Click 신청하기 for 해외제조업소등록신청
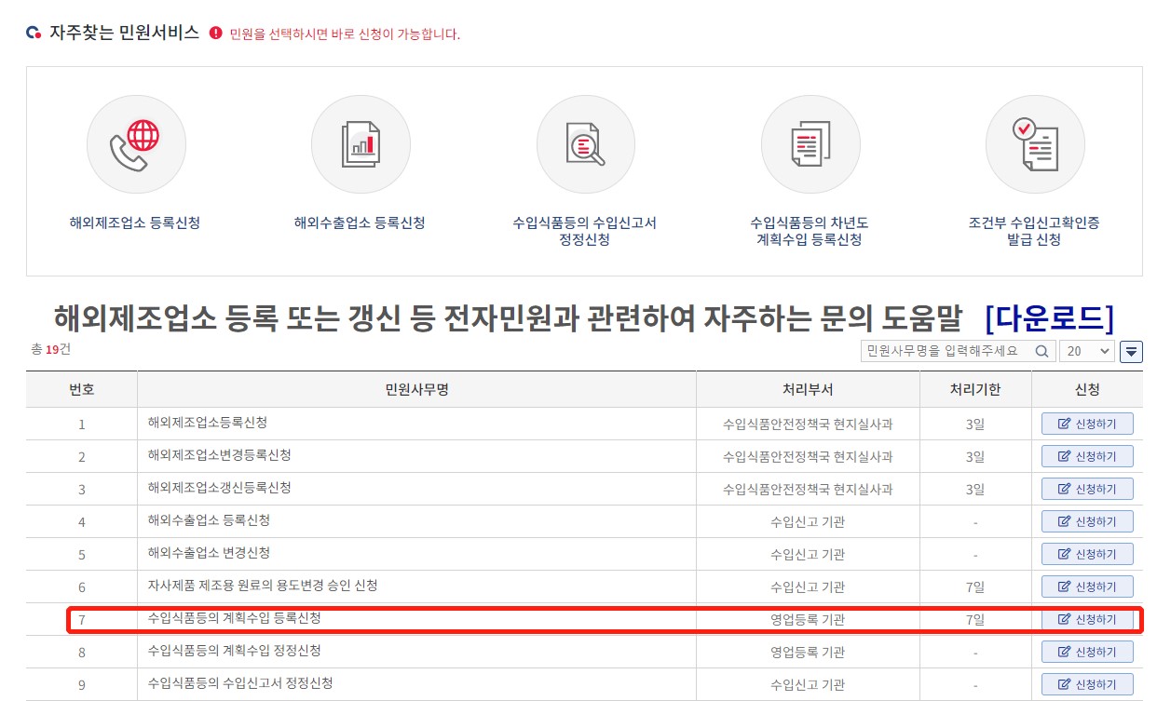This screenshot has width=1157, height=701. tap(1087, 425)
